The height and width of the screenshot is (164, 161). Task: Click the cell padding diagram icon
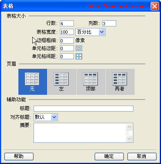(79, 48)
